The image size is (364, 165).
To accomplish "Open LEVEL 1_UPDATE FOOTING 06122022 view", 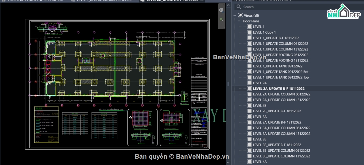I will pyautogui.click(x=281, y=55).
